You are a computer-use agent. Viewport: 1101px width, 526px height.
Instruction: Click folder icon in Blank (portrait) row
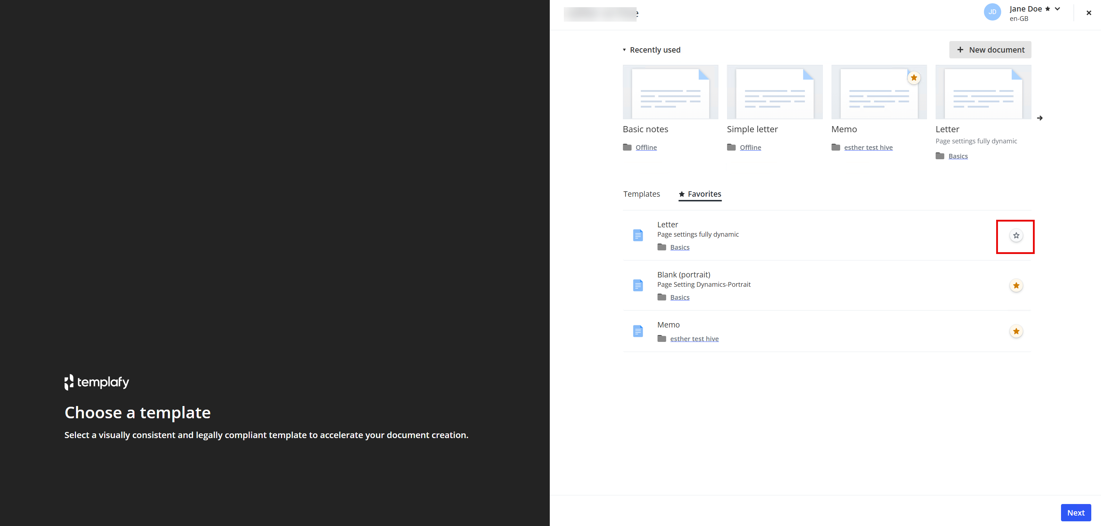[661, 297]
